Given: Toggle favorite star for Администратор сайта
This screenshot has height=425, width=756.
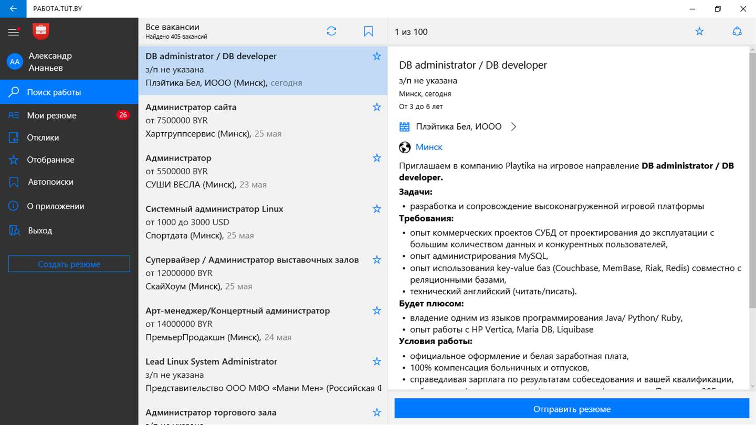Looking at the screenshot, I should [376, 107].
